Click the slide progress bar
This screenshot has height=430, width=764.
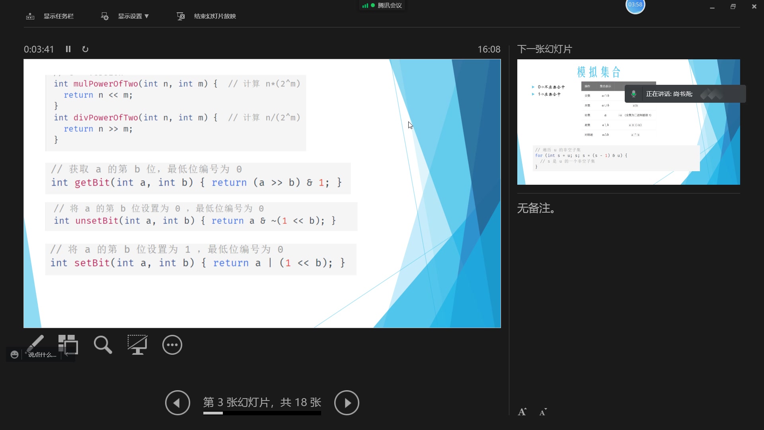point(262,413)
